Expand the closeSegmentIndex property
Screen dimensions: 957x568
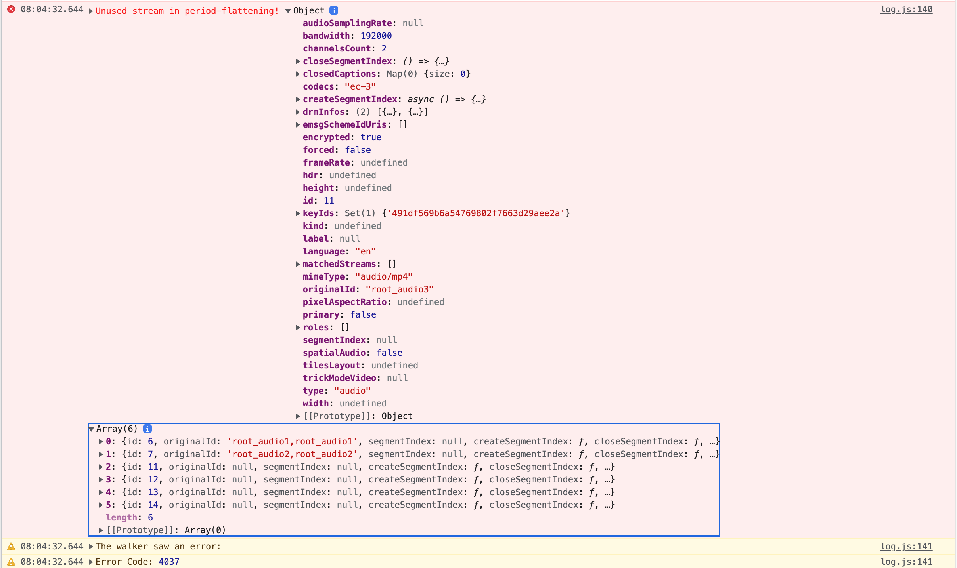(298, 61)
